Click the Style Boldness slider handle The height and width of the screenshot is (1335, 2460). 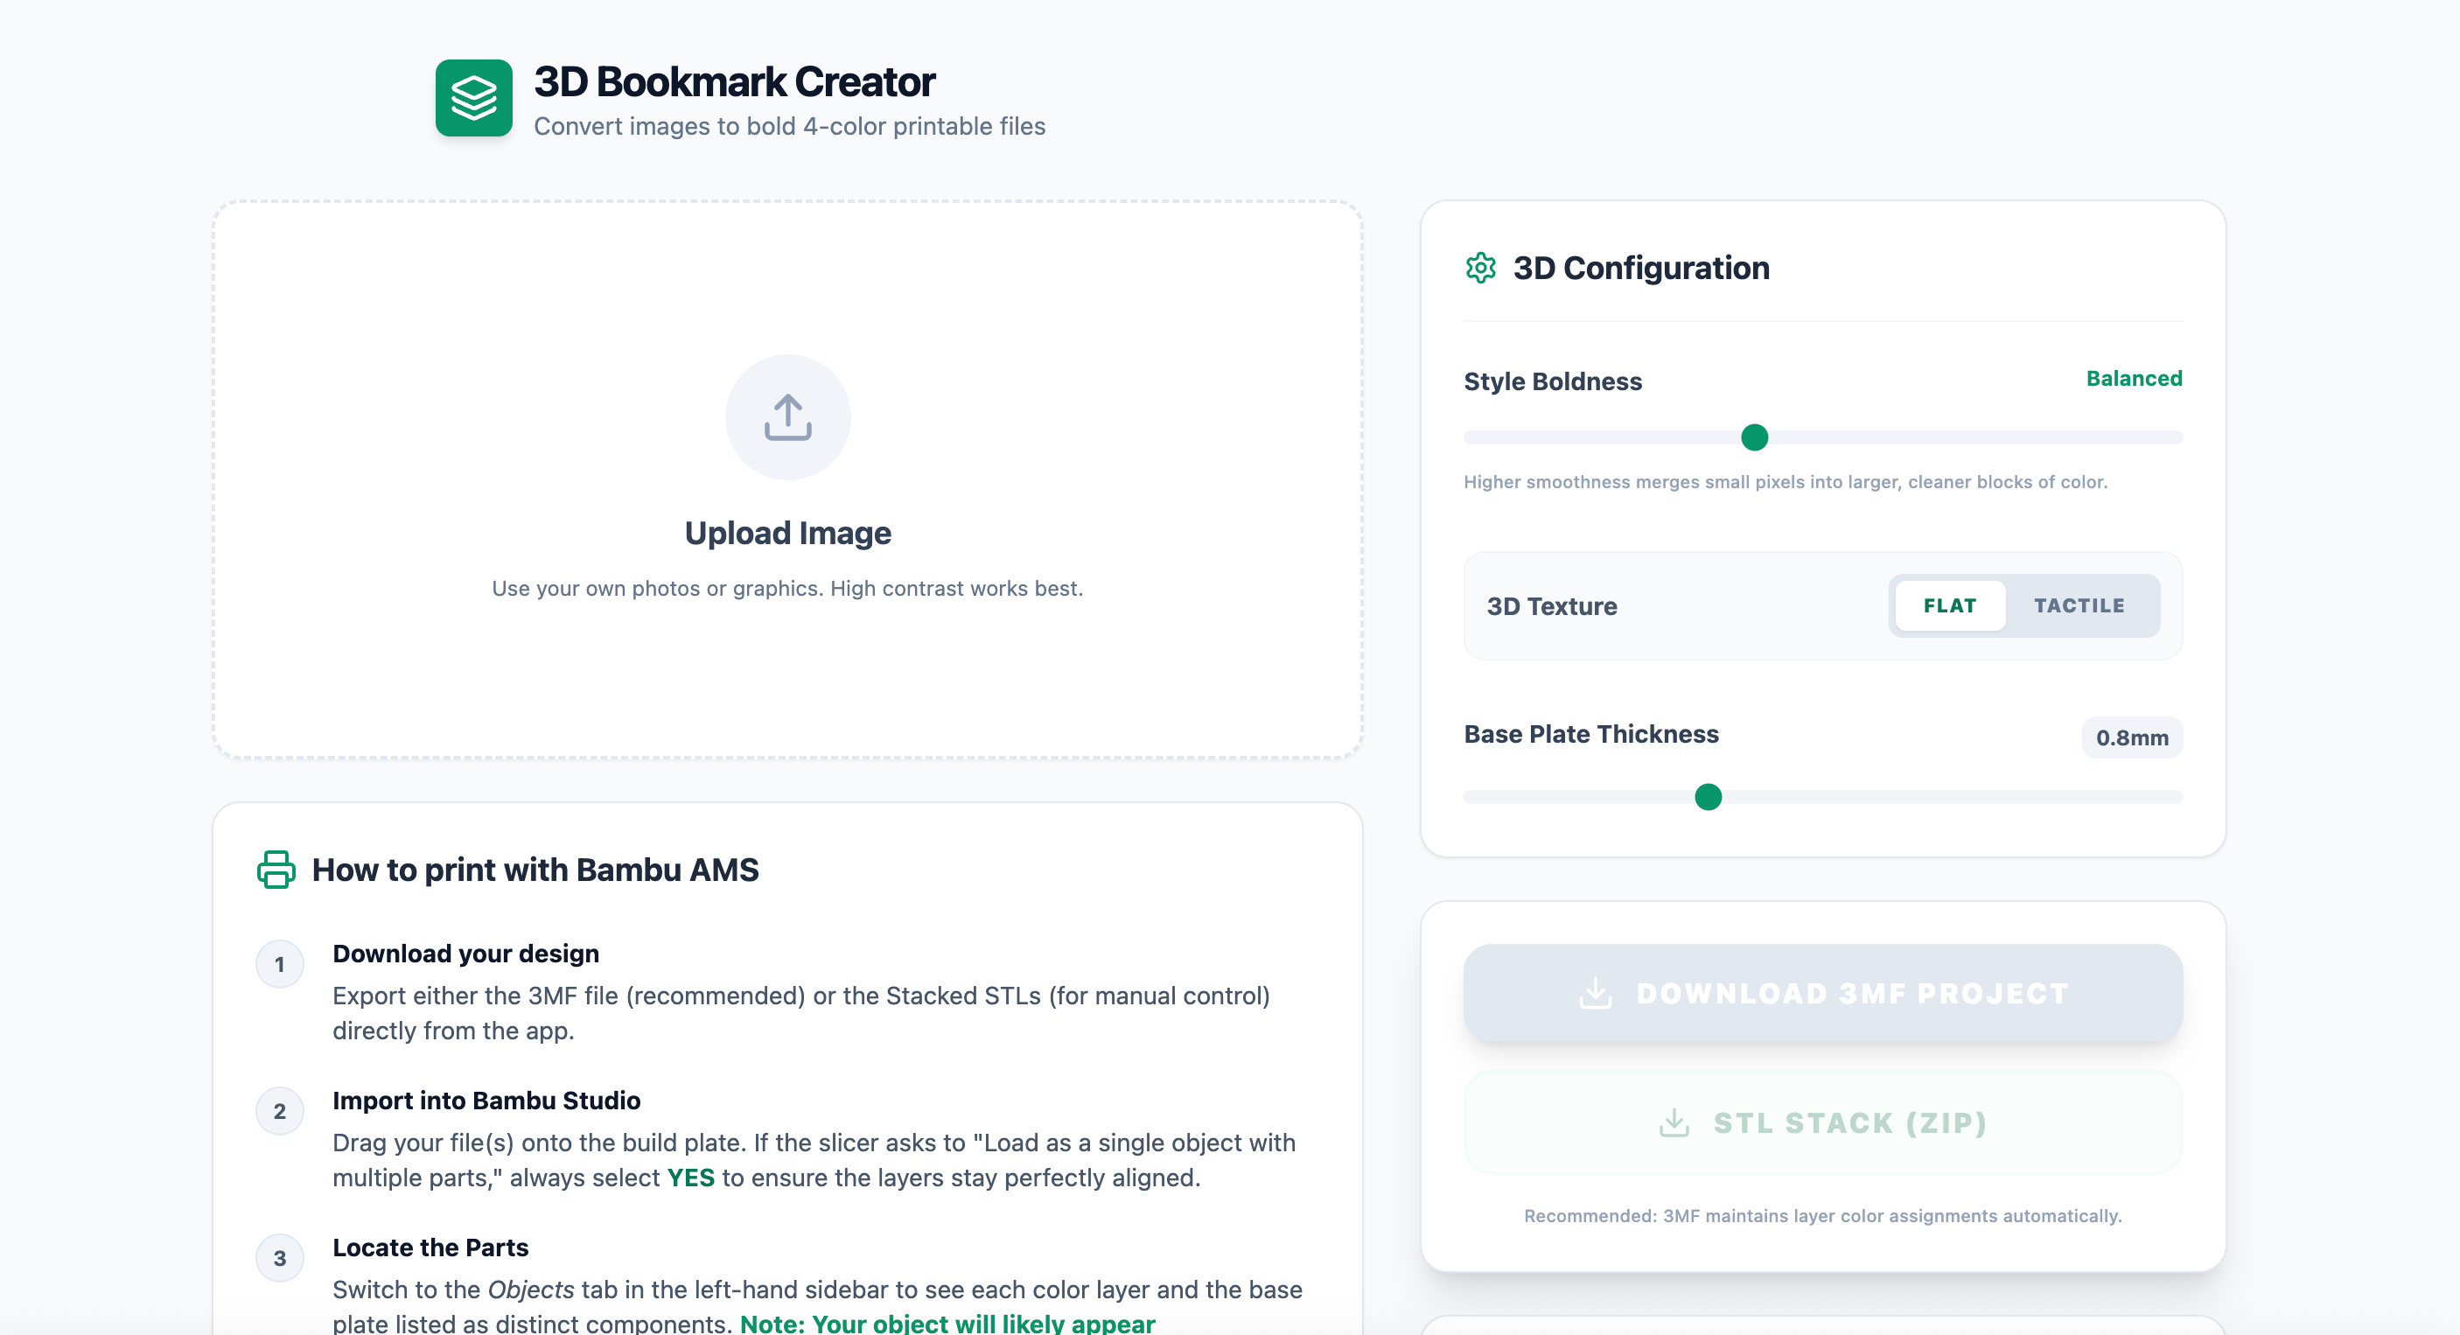[x=1754, y=437]
